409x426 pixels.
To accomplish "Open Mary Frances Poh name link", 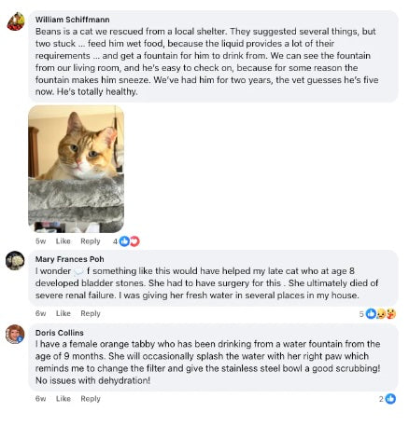I will 69,259.
